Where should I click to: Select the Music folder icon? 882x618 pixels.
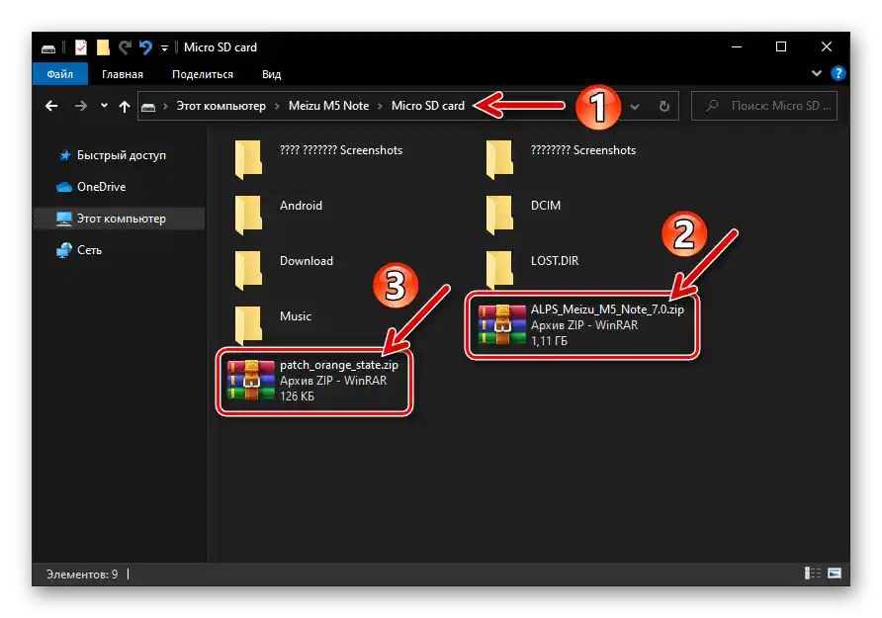tap(248, 326)
